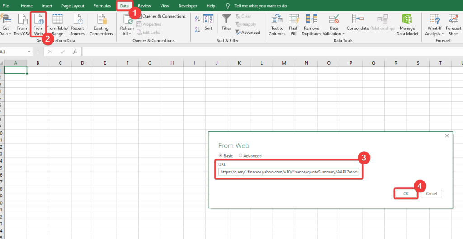This screenshot has width=463, height=239.
Task: Click the URL text field
Action: click(288, 172)
